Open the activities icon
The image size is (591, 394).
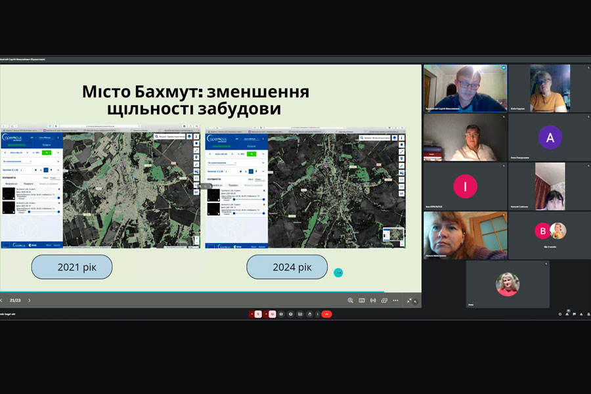[581, 314]
